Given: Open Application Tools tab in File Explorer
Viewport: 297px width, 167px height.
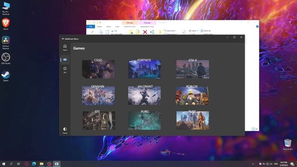Looking at the screenshot, I should click(147, 27).
